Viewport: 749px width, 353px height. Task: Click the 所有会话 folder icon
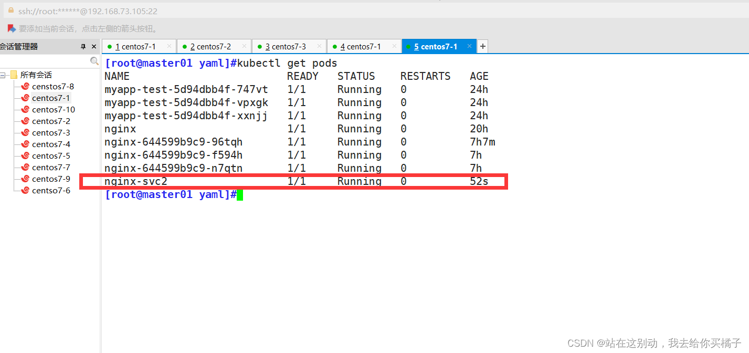tap(14, 75)
